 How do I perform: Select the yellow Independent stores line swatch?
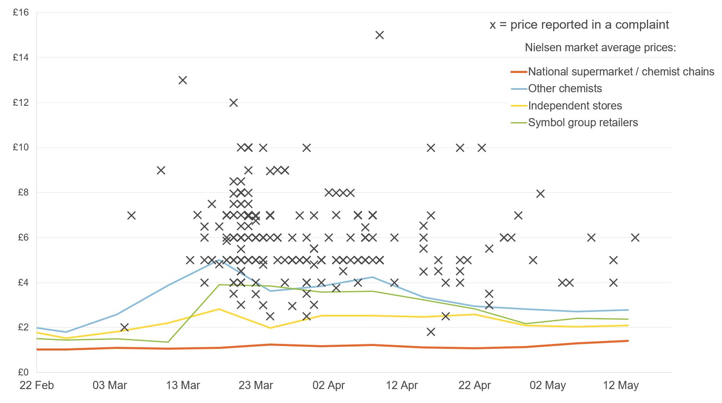(x=518, y=105)
